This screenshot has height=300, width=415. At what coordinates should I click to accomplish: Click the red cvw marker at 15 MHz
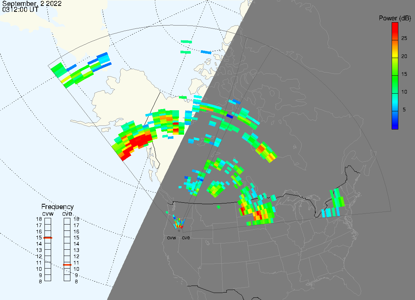(48, 238)
